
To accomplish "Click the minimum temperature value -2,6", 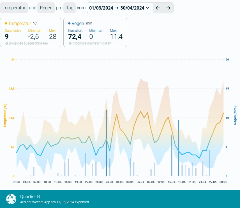I will point(33,37).
